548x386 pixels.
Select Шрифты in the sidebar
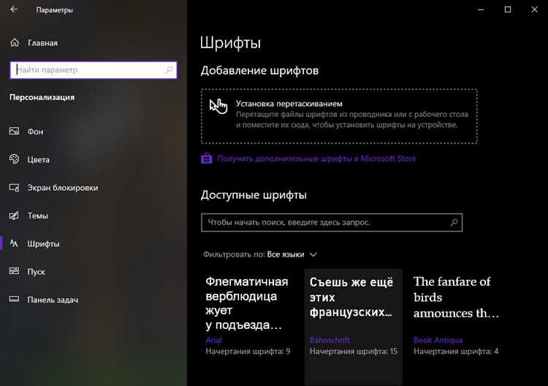94,243
